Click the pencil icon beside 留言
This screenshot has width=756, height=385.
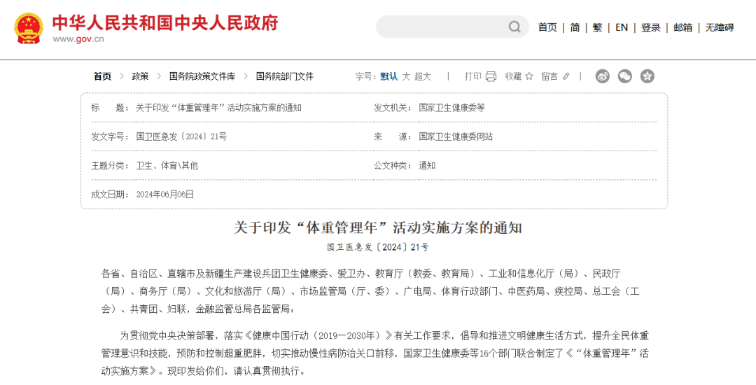click(x=566, y=76)
